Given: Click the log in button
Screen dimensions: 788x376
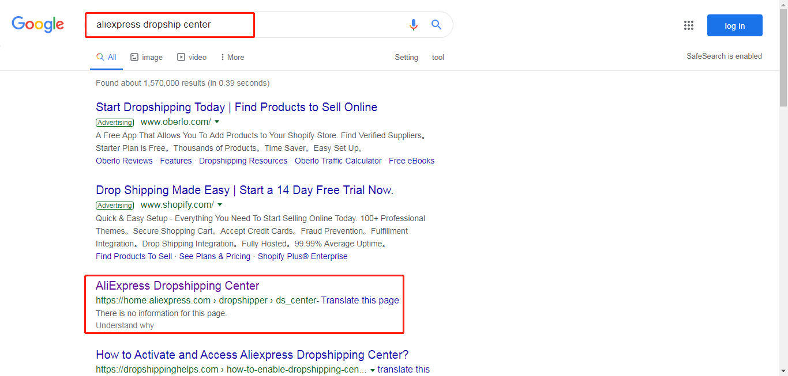Looking at the screenshot, I should coord(735,25).
